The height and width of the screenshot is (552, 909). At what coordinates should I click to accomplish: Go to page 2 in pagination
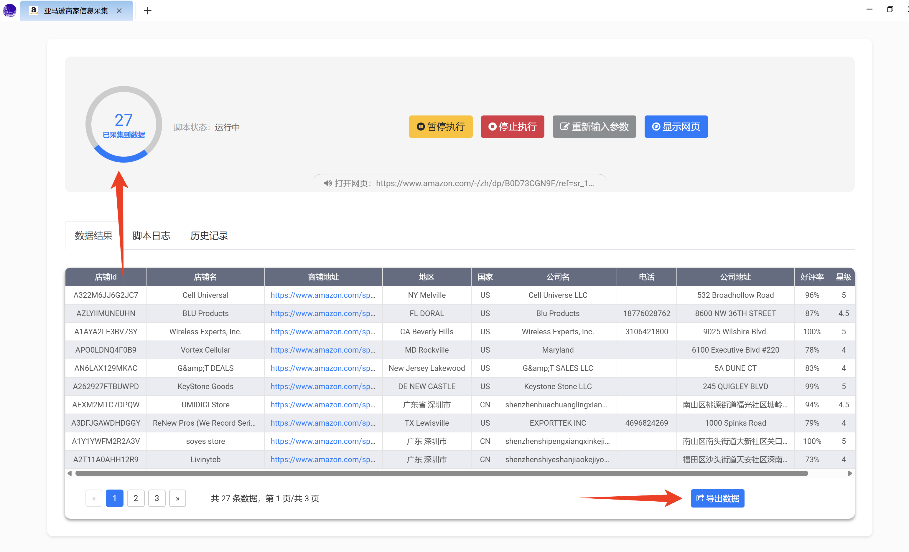(x=136, y=498)
